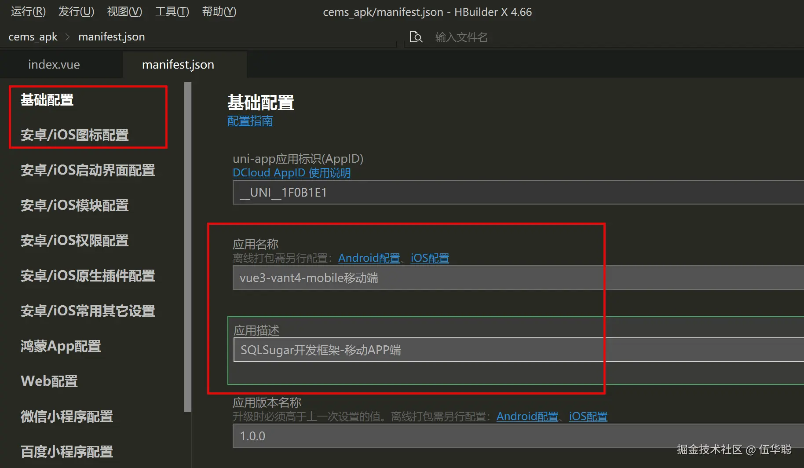Click the uni-app应用标识(AppID) label
The image size is (804, 468).
[x=298, y=159]
